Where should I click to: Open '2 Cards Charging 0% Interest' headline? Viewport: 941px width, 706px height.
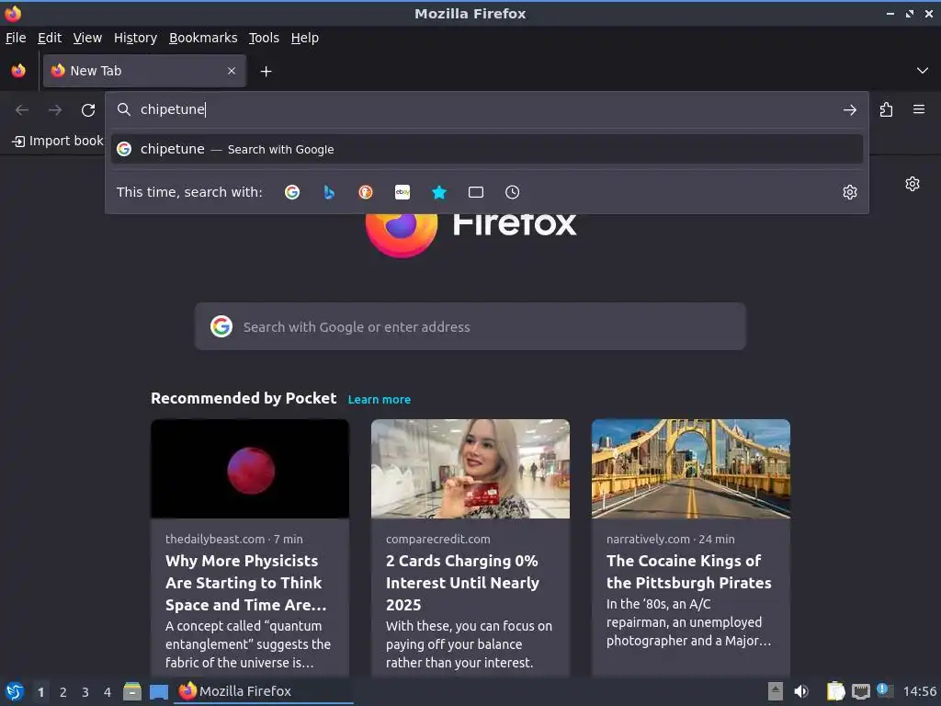point(462,582)
